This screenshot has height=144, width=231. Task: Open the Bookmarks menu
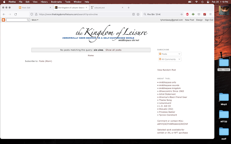point(56,2)
